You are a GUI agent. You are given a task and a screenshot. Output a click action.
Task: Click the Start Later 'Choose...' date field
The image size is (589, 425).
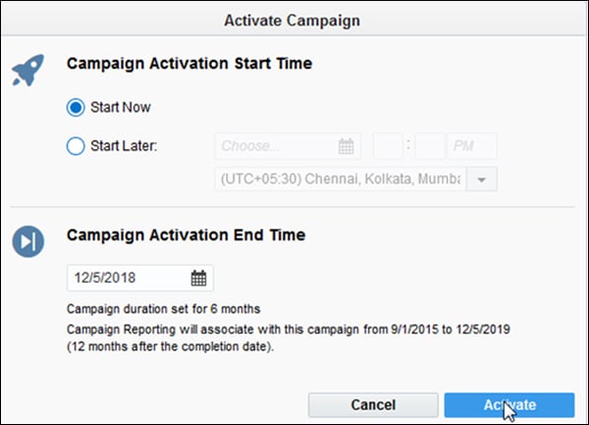pos(277,146)
